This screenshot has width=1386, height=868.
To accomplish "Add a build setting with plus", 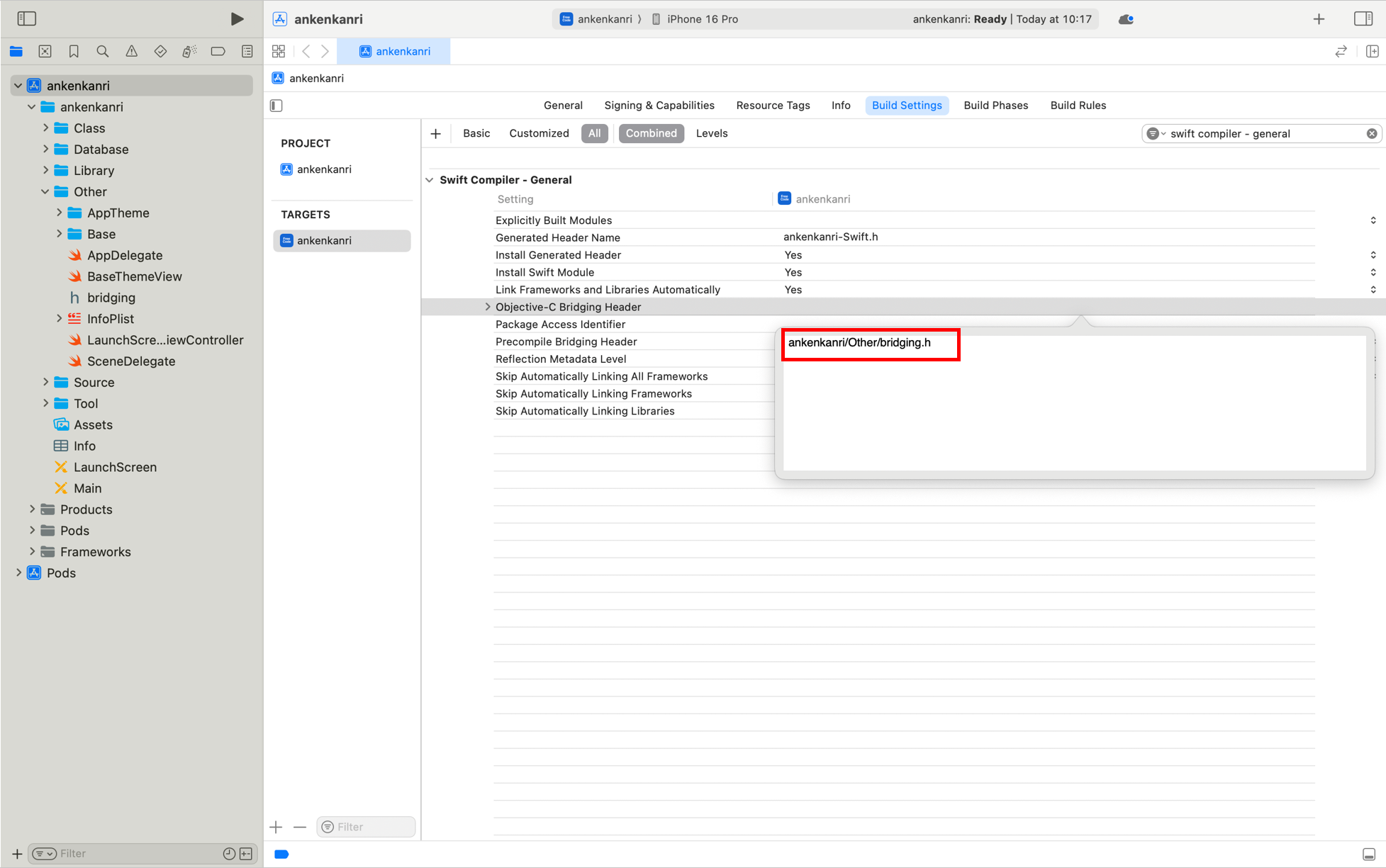I will point(435,133).
